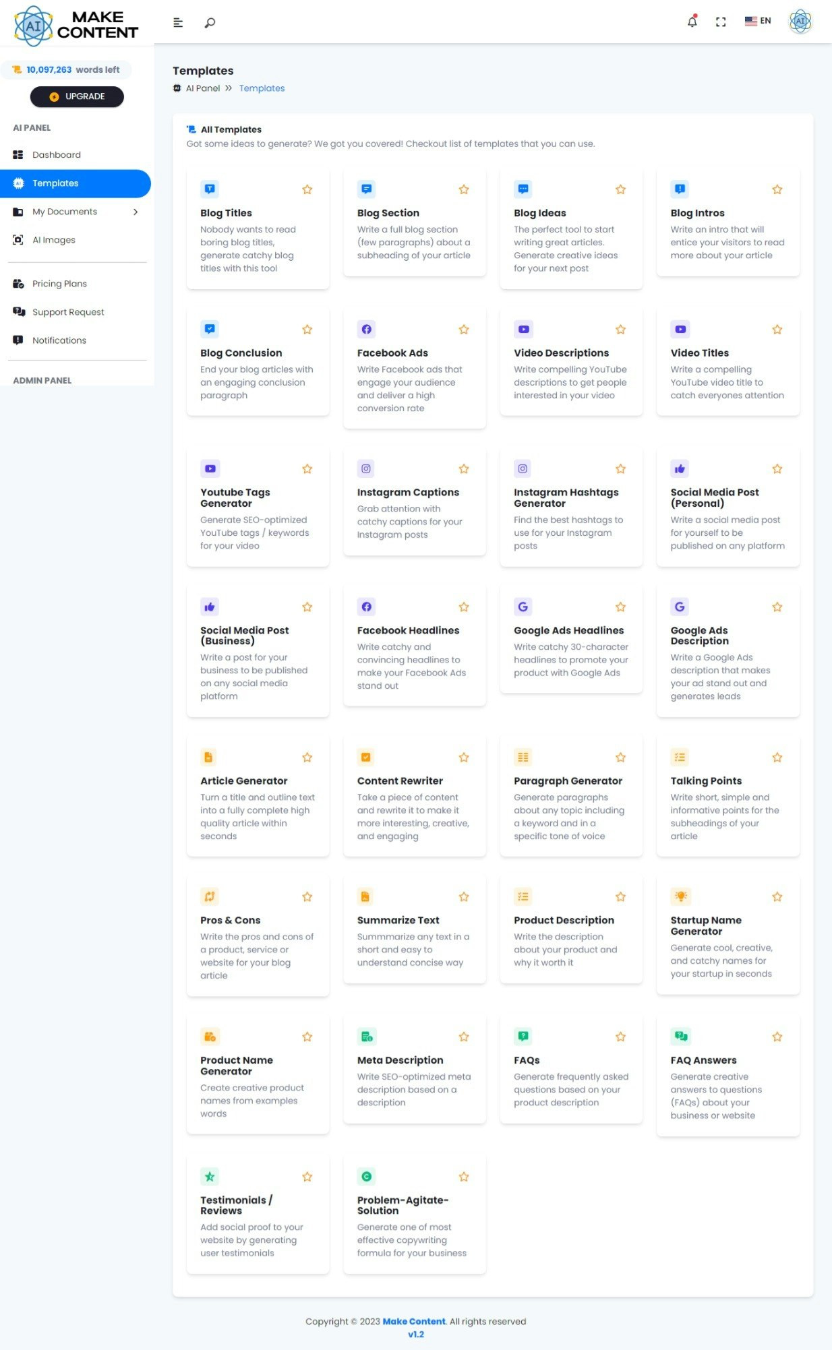Favorite the Blog Intros template star
The image size is (832, 1350).
click(777, 189)
